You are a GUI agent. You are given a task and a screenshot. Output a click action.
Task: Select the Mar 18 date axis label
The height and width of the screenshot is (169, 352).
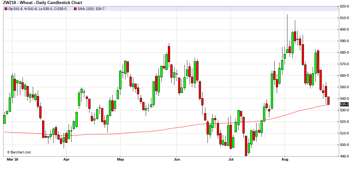(12, 159)
